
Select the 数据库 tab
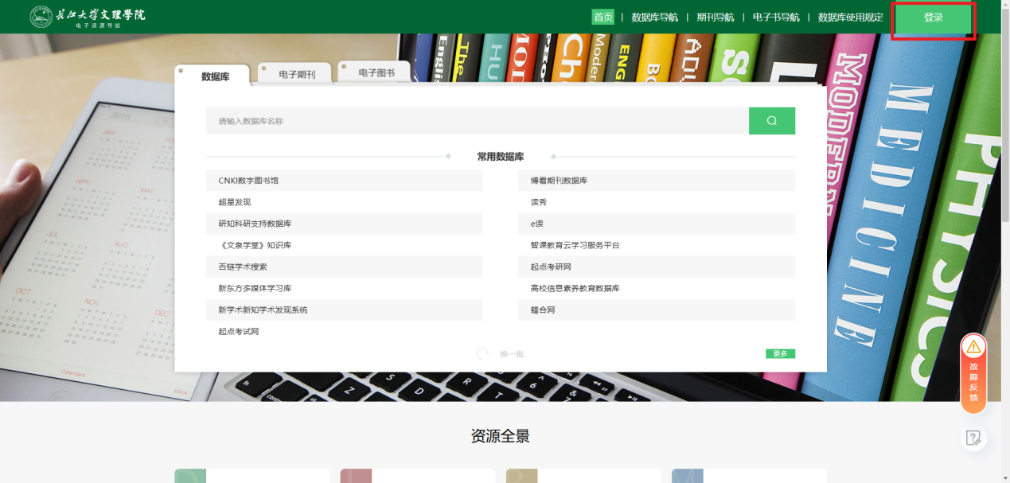coord(215,76)
